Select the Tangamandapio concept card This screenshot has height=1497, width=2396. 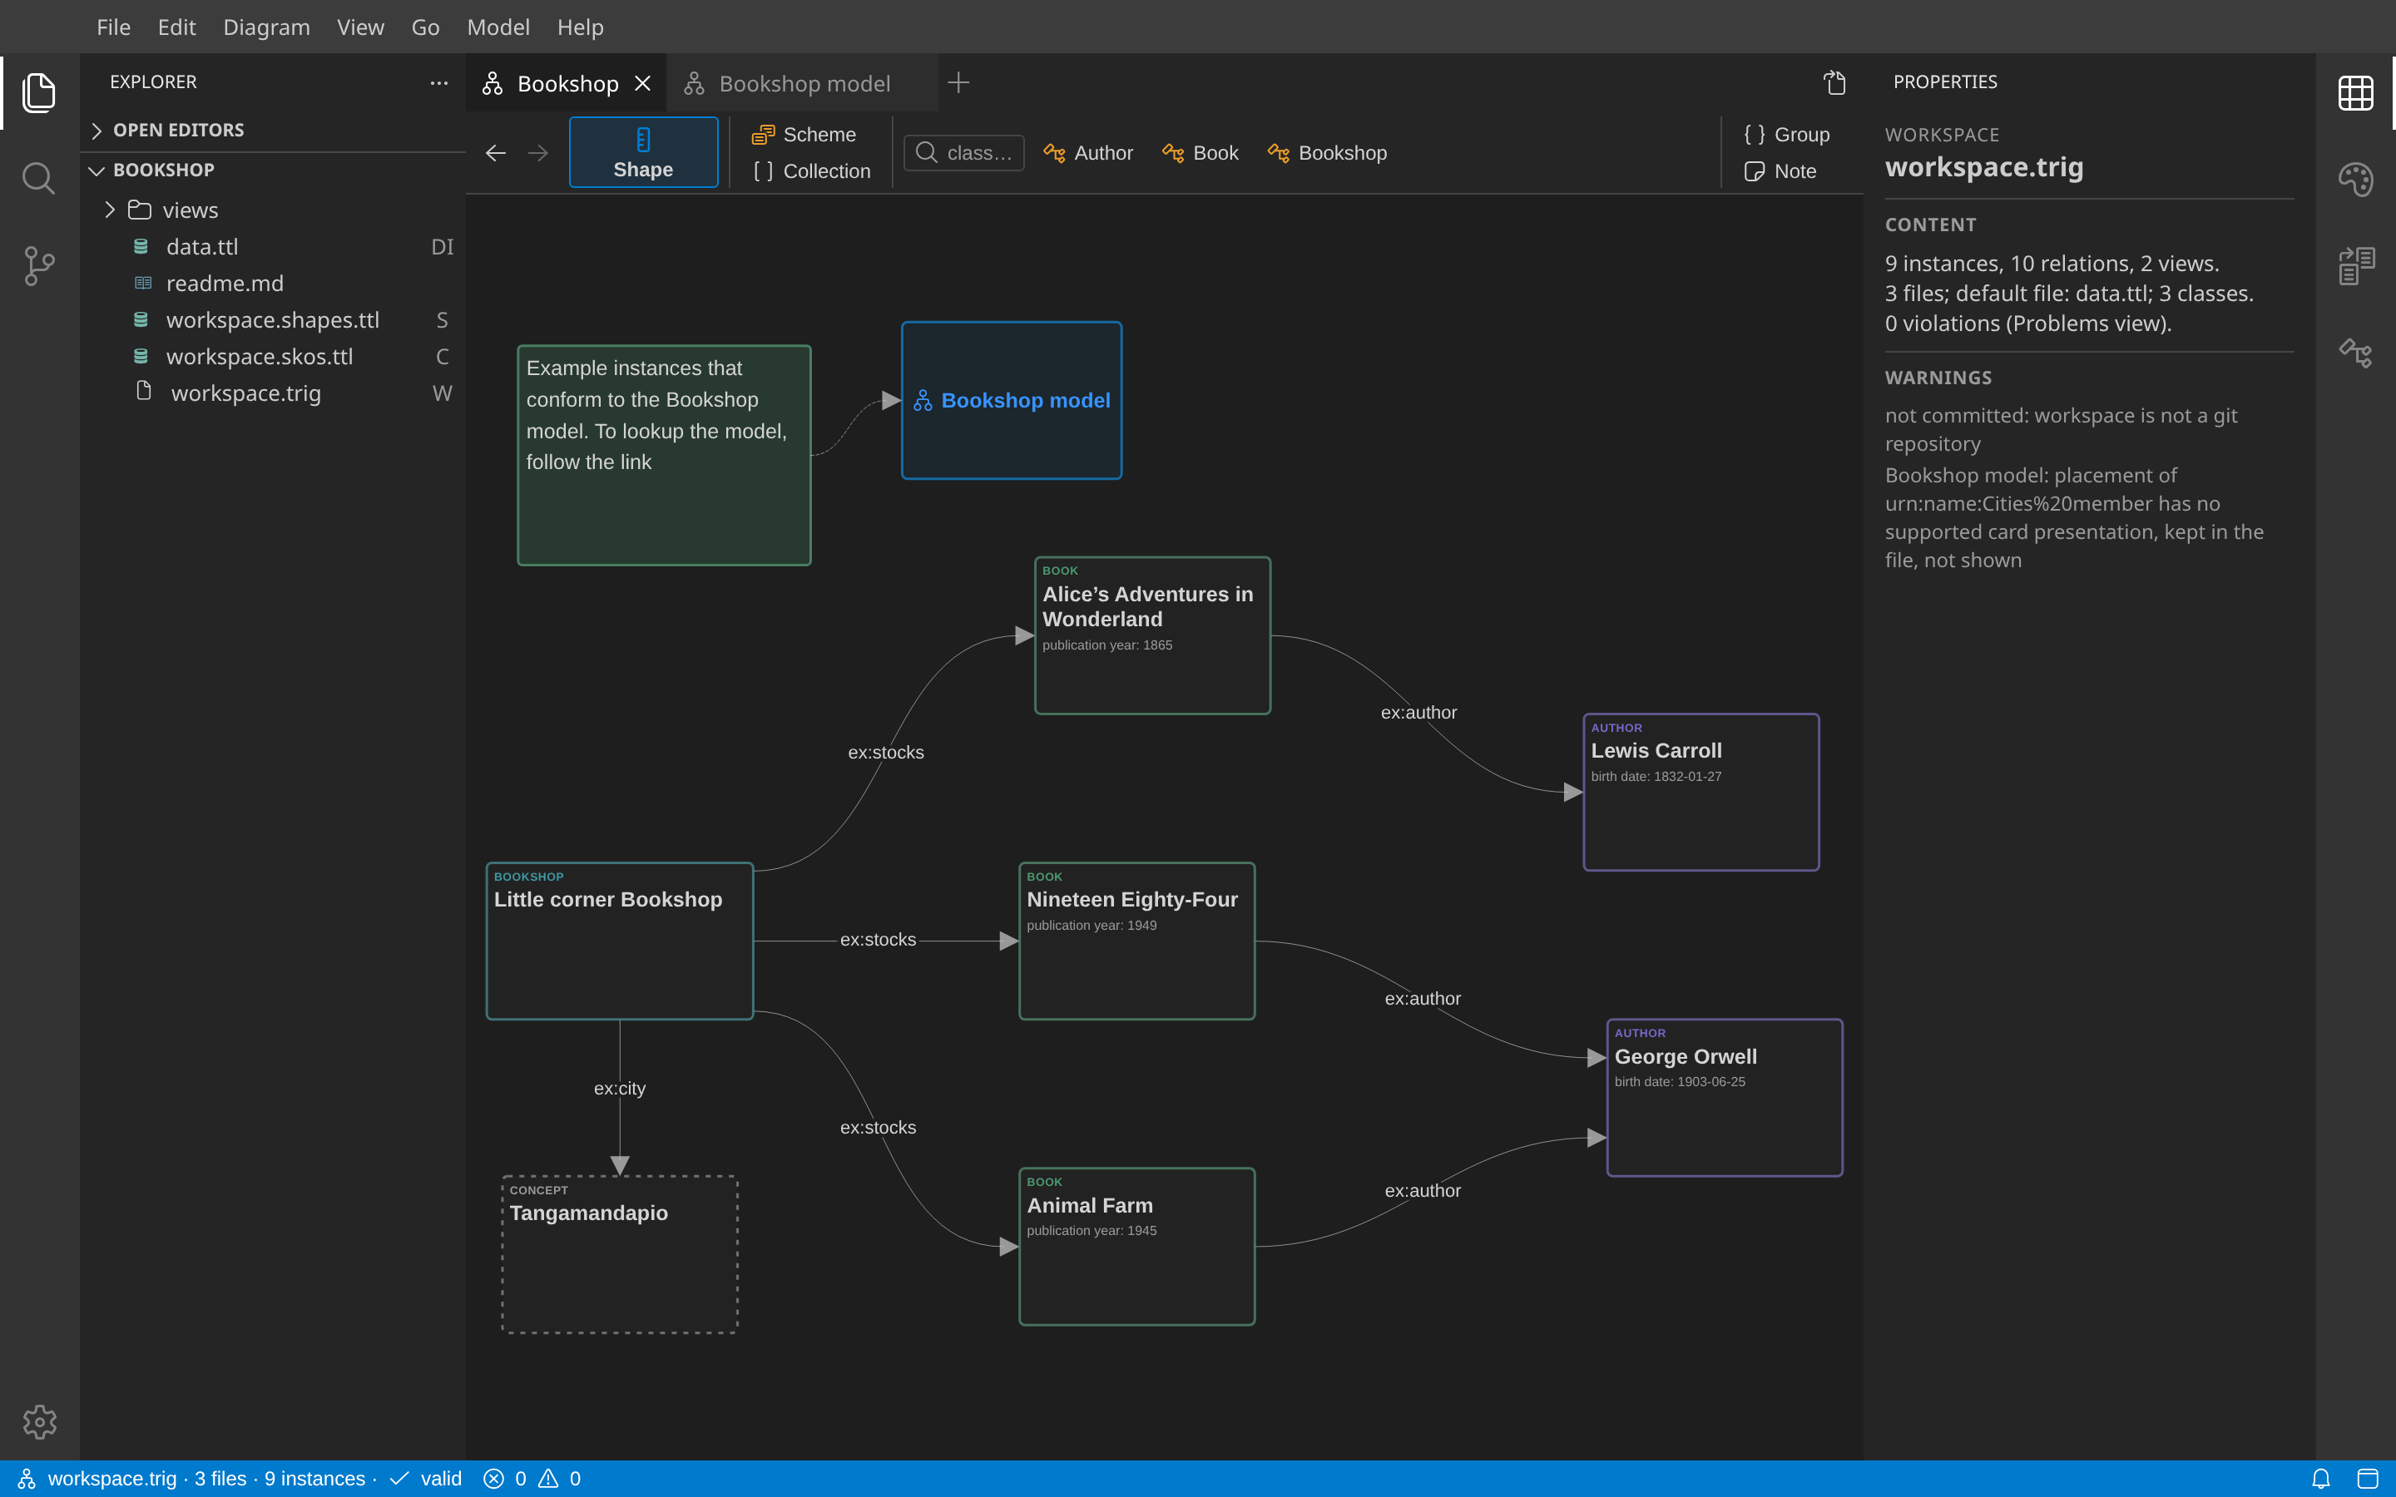point(620,1254)
